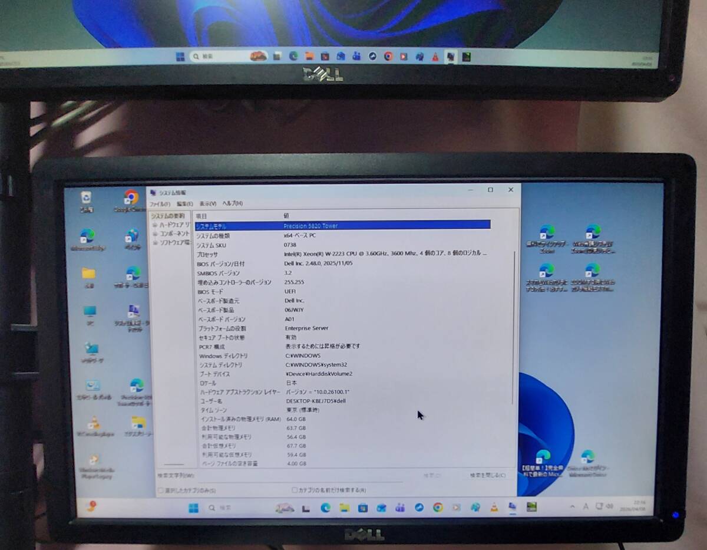707x550 pixels.
Task: Launch Edge from upper monitor taskbar
Action: [x=293, y=57]
